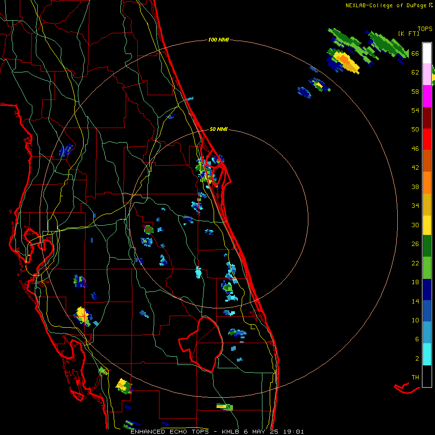Select the dark red swatch on the color bar
Screen dimensions: 435x435
(427, 118)
